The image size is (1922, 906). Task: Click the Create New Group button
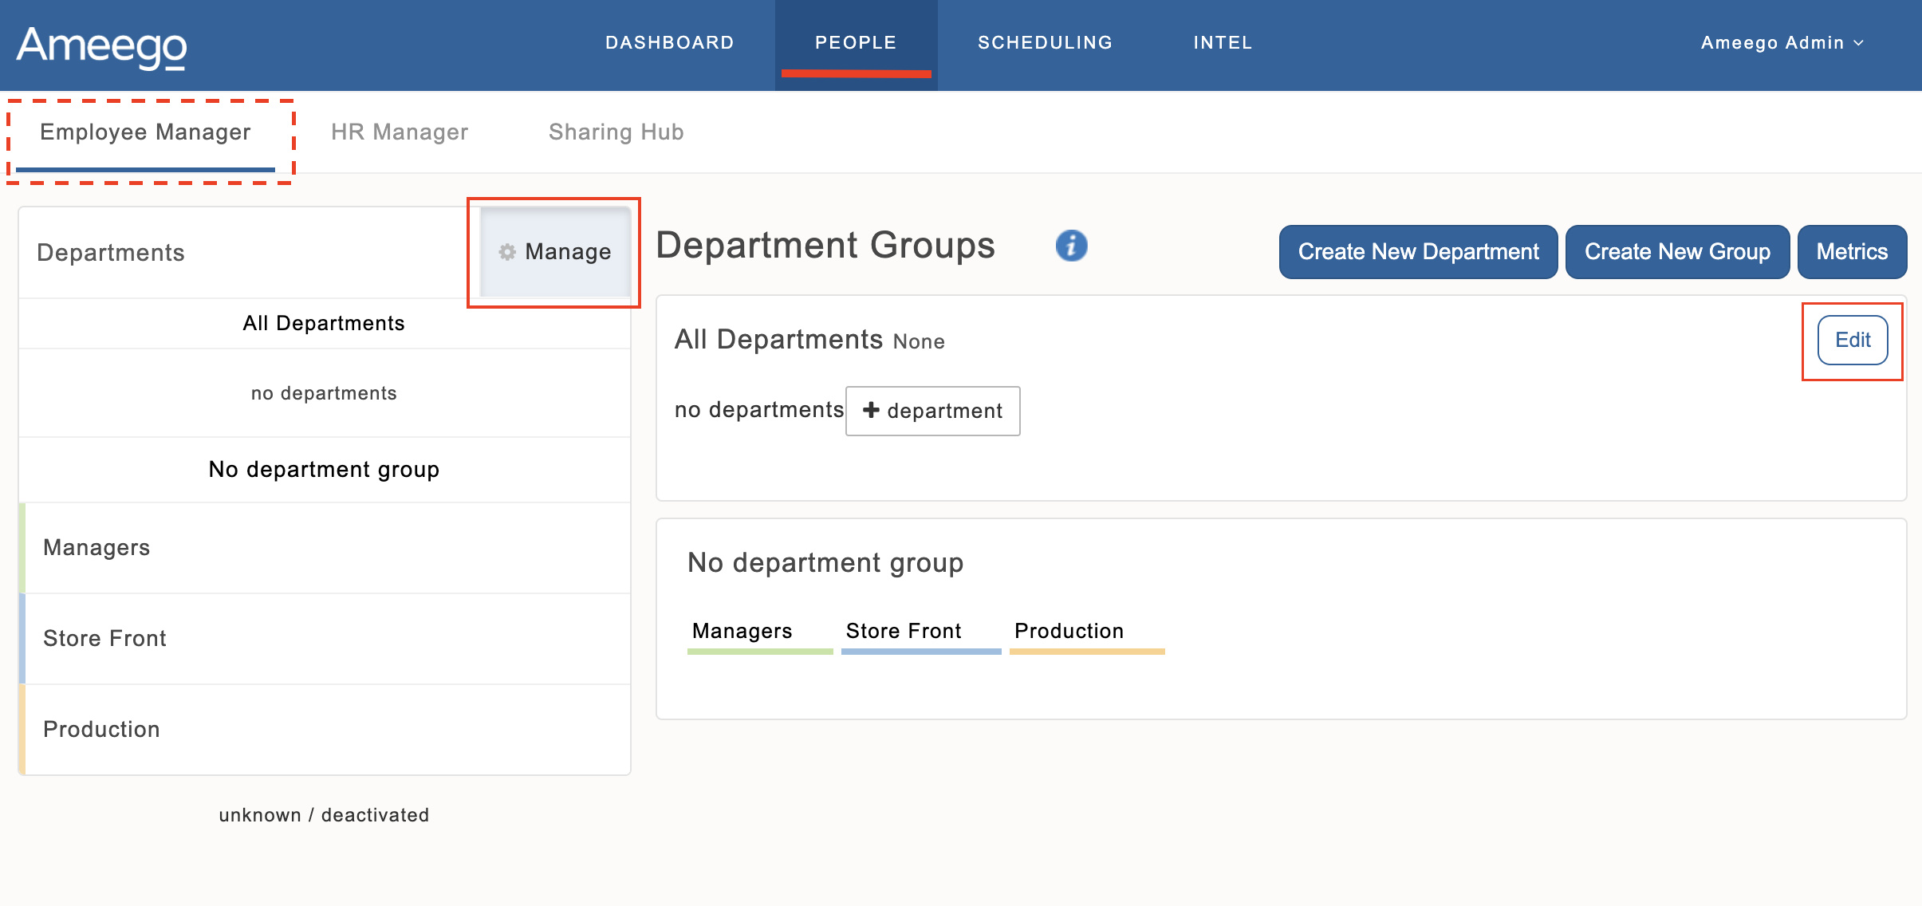coord(1678,251)
